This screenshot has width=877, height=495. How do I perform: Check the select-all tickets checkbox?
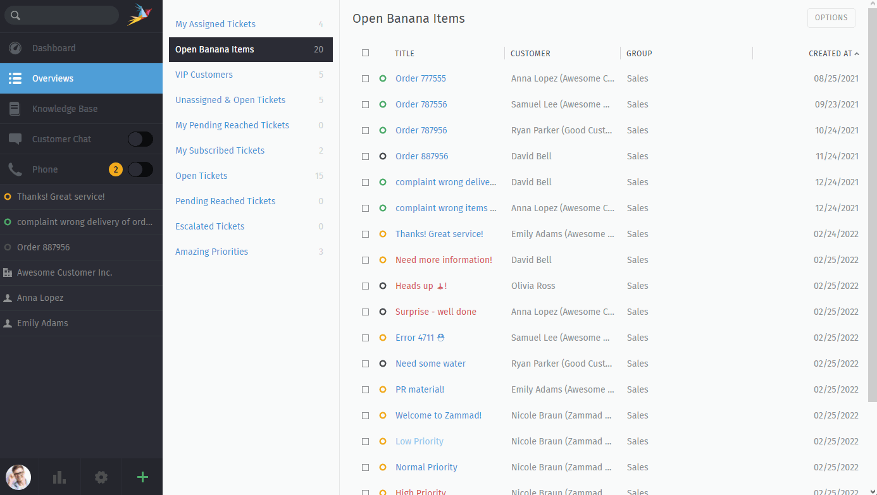[365, 53]
